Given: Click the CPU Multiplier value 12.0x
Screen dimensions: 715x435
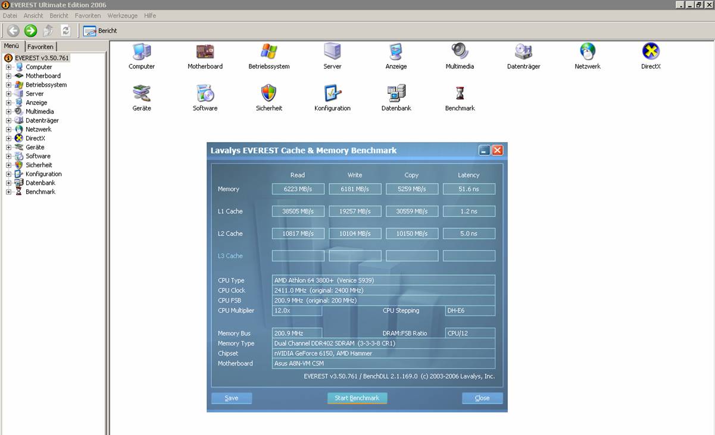Looking at the screenshot, I should coord(297,311).
